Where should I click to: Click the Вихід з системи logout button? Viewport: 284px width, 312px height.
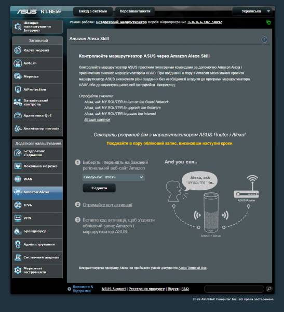93,11
